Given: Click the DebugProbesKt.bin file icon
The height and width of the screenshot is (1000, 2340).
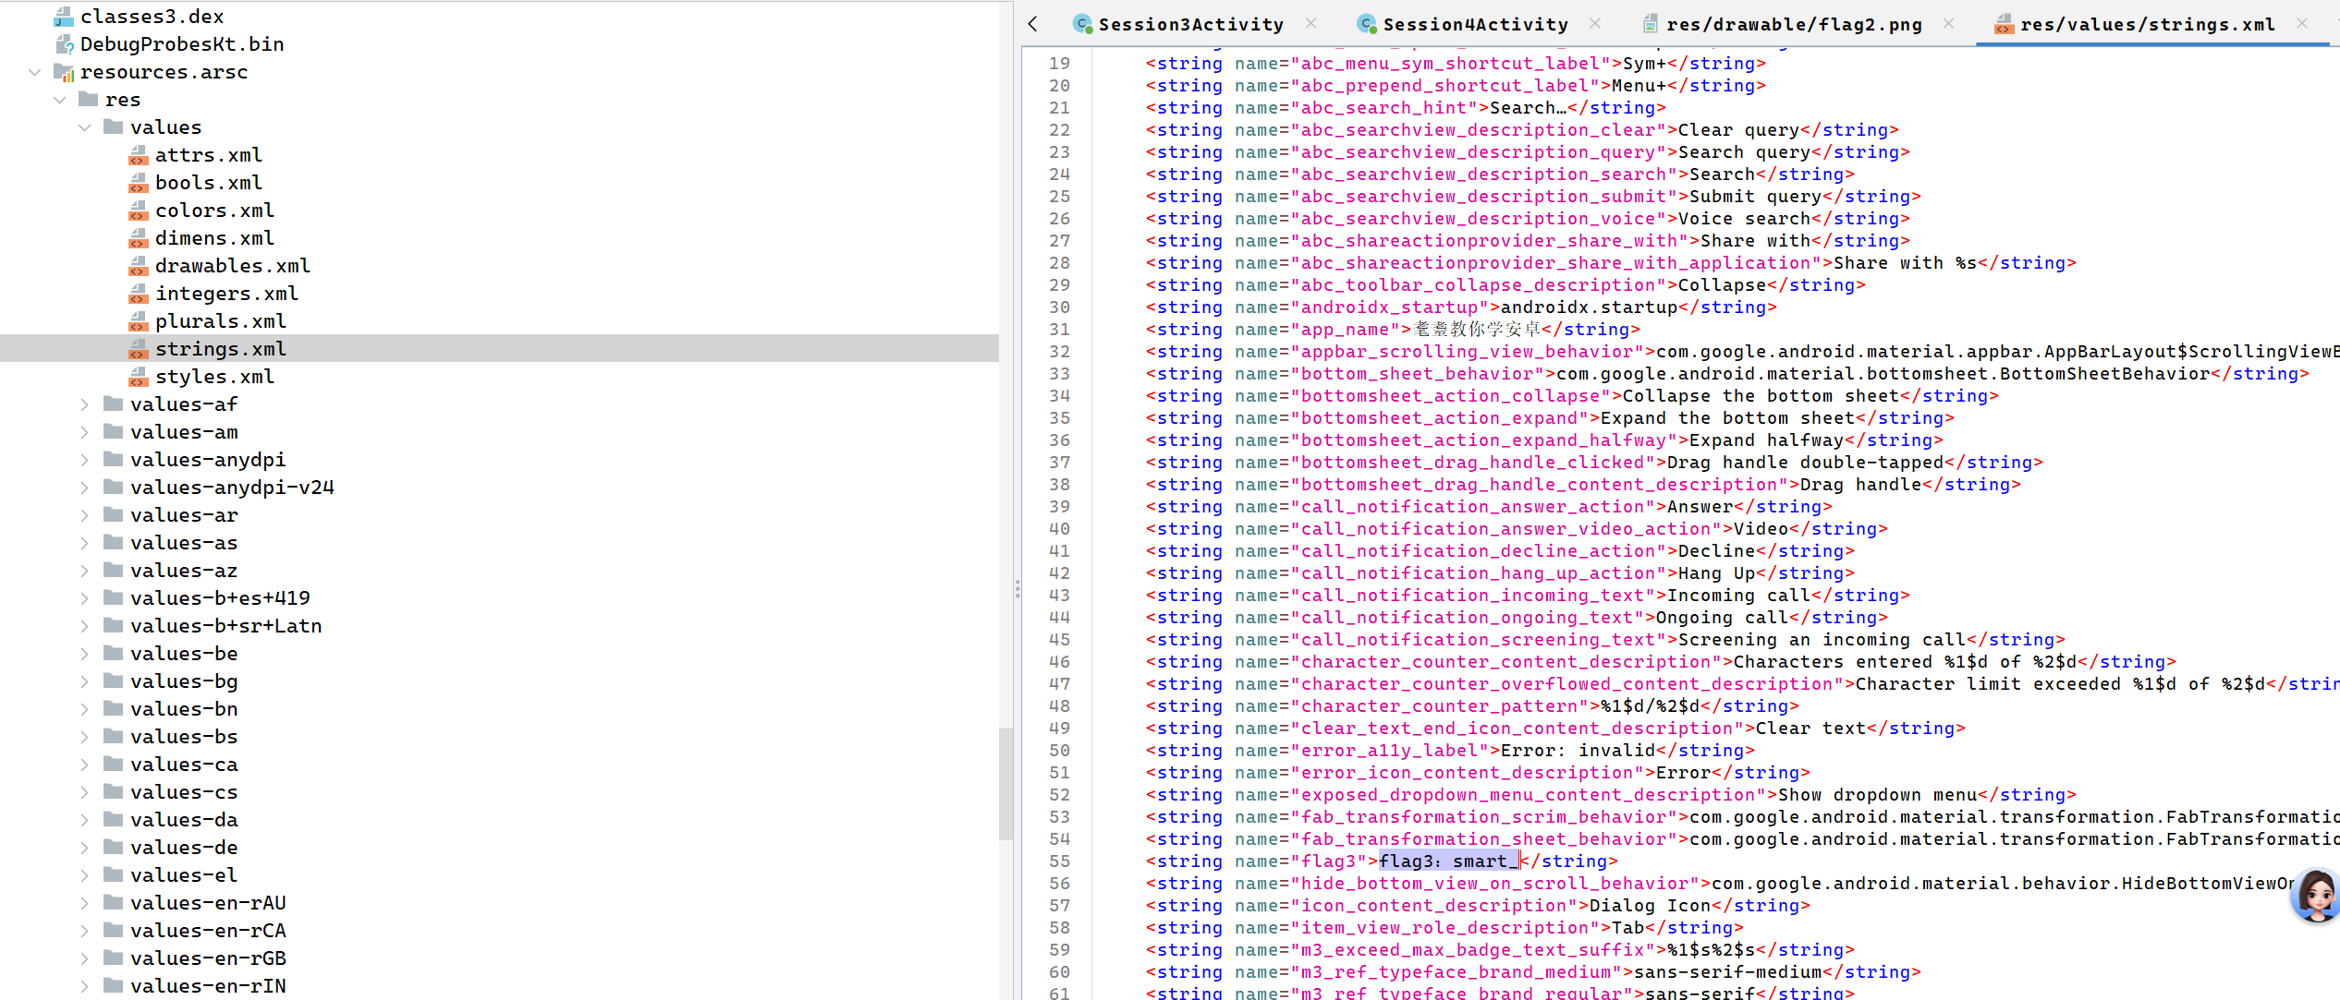Looking at the screenshot, I should click(x=63, y=44).
